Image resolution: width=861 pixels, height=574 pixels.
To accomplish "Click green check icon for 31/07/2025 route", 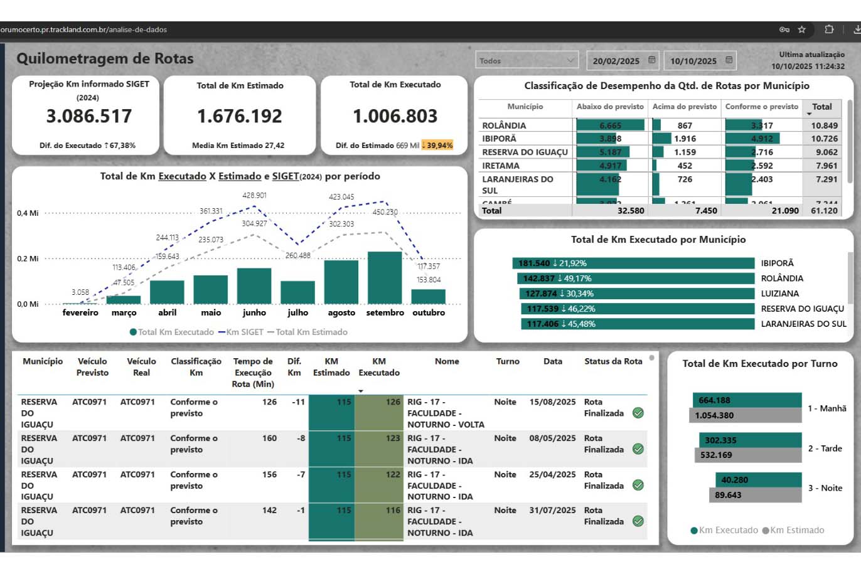I will click(x=638, y=521).
